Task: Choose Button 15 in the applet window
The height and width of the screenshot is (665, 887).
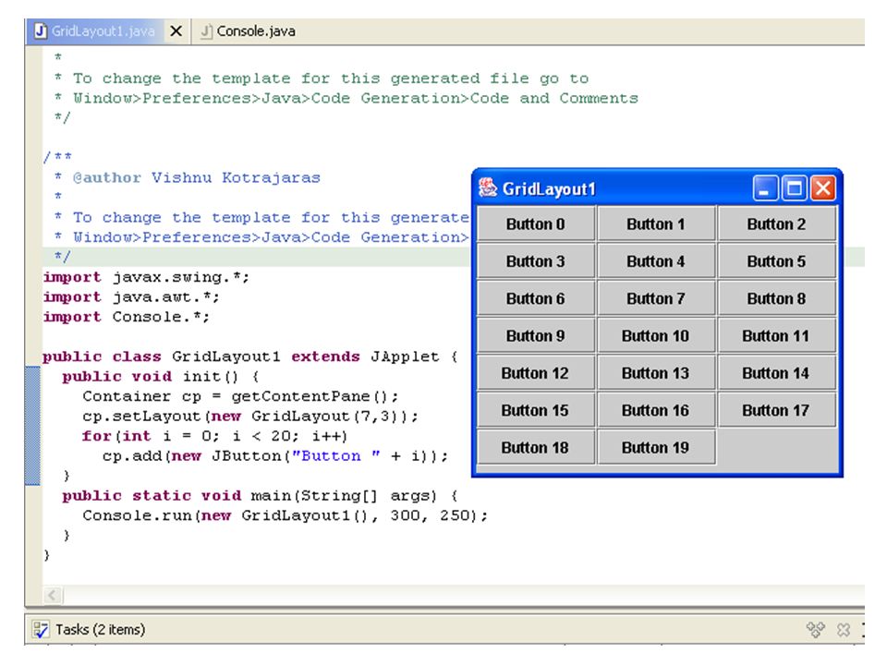Action: 536,410
